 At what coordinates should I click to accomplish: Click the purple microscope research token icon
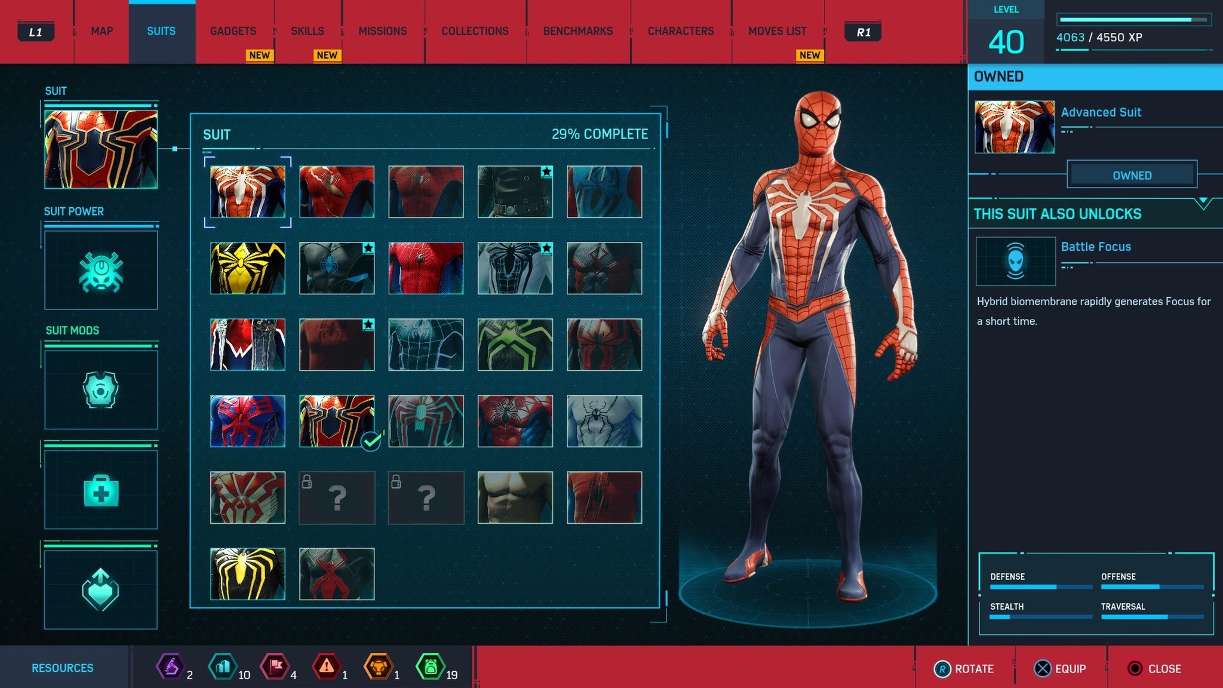click(x=170, y=666)
